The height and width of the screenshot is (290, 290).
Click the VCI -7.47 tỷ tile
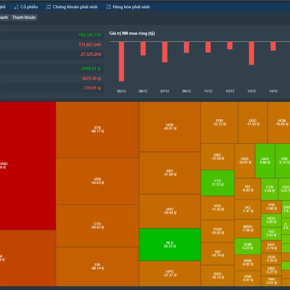[x=247, y=209]
